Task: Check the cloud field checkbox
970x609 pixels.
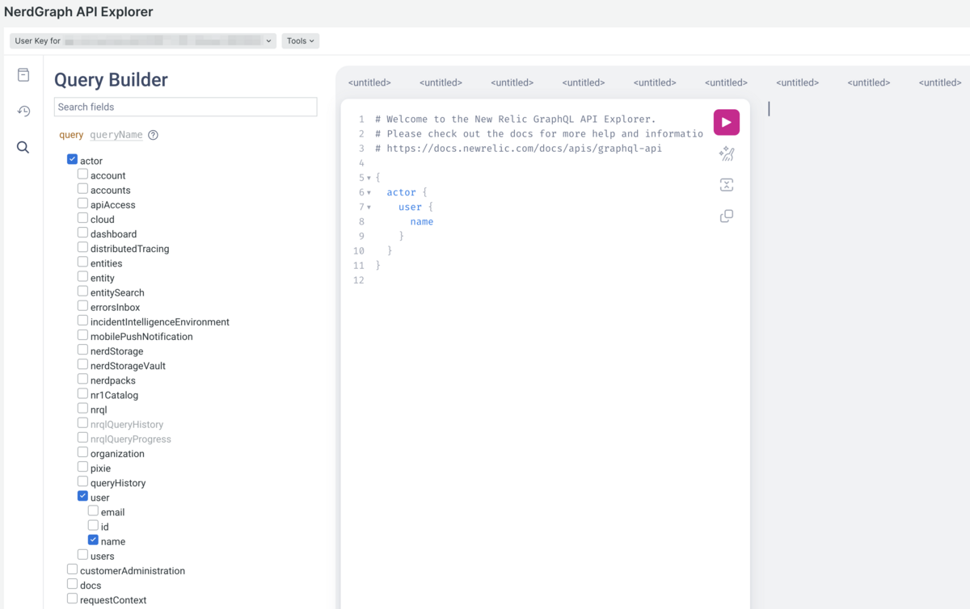Action: (82, 218)
